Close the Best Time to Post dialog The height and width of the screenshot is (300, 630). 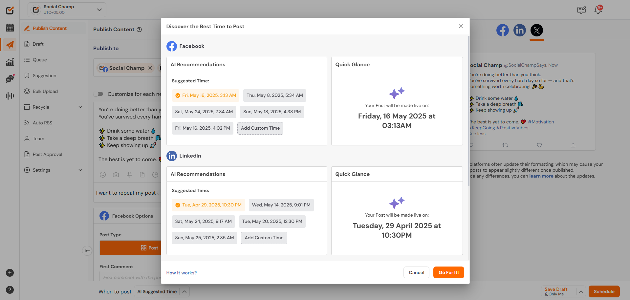click(x=461, y=26)
